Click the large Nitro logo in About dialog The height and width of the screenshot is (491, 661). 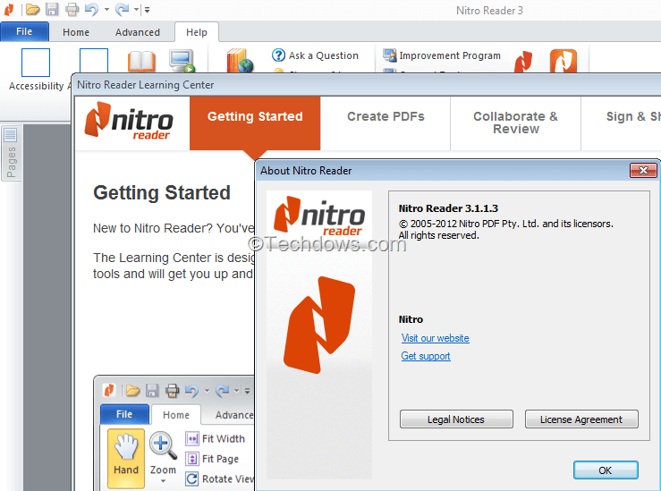pos(319,325)
